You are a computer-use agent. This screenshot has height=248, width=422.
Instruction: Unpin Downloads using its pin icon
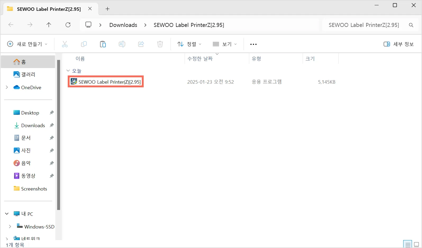click(x=52, y=125)
